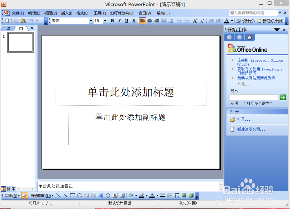Screen dimensions: 290x209
Task: Switch to the Outline tab pane
Action: [x=8, y=28]
